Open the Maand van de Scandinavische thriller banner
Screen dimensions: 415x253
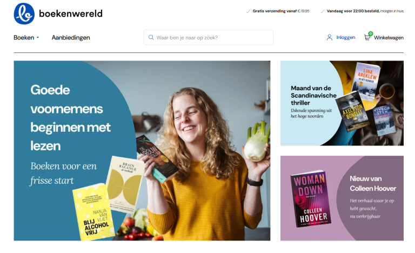tap(342, 103)
